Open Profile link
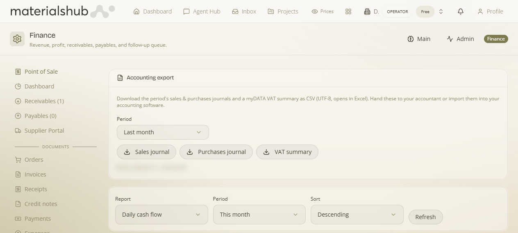The width and height of the screenshot is (518, 233). pyautogui.click(x=490, y=11)
